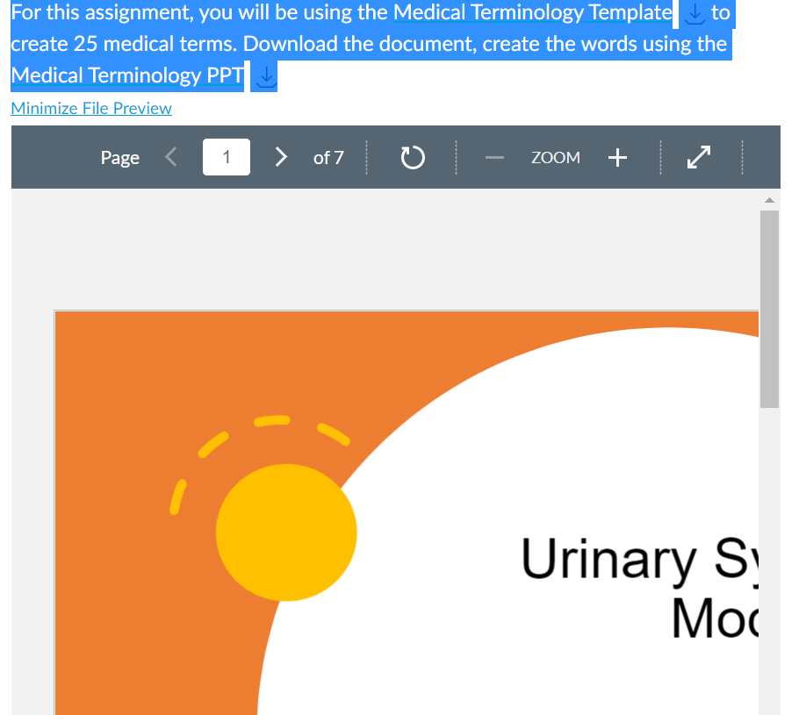Click the 'Page' label in the toolbar
Image resolution: width=806 pixels, height=715 pixels.
click(119, 158)
